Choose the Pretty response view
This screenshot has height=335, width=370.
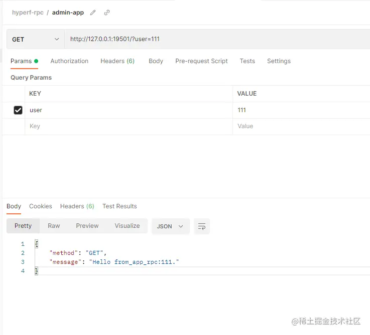[23, 226]
